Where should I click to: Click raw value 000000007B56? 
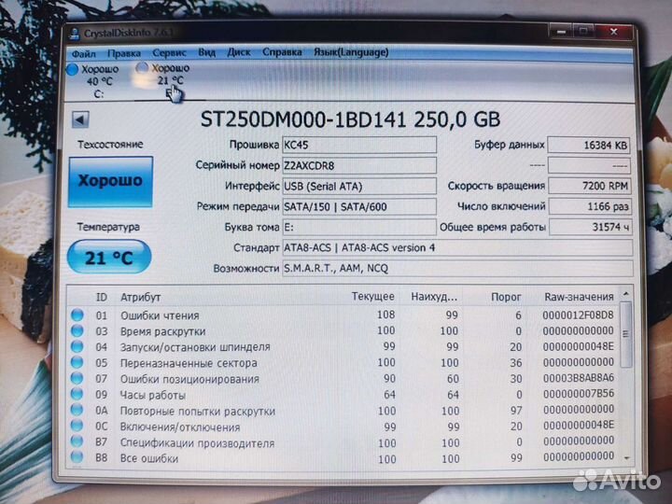click(x=578, y=394)
